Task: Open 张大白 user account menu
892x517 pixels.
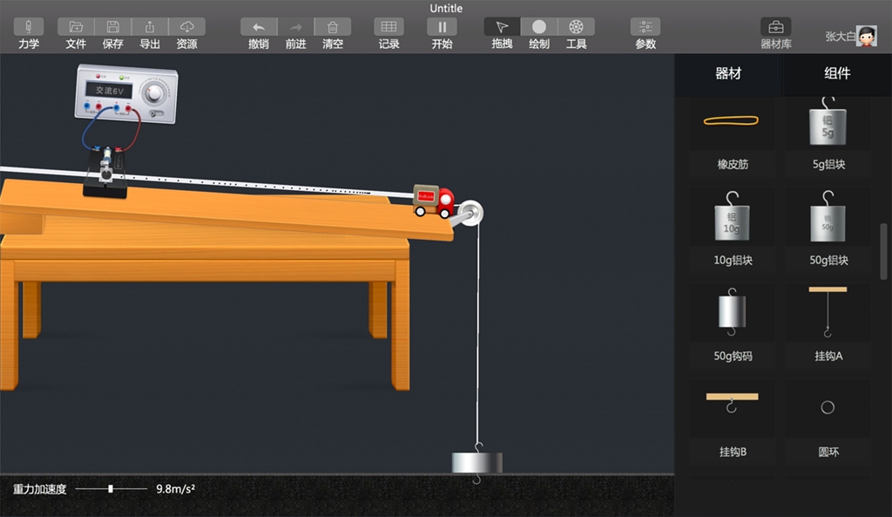Action: pyautogui.click(x=865, y=36)
